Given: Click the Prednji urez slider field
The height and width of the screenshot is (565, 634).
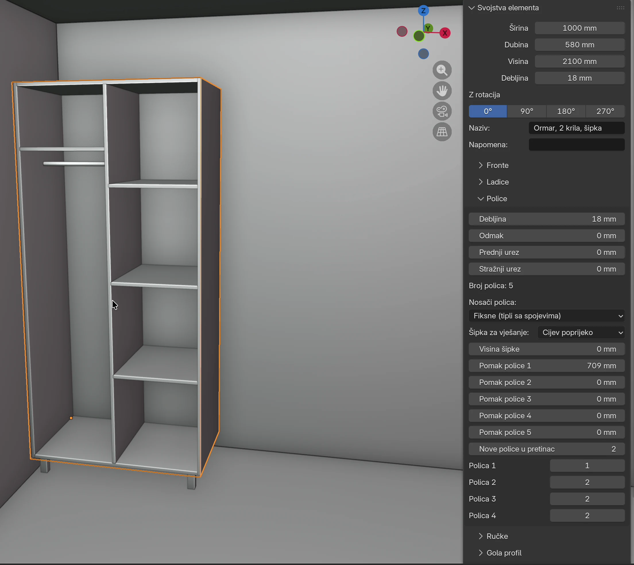Looking at the screenshot, I should [547, 252].
